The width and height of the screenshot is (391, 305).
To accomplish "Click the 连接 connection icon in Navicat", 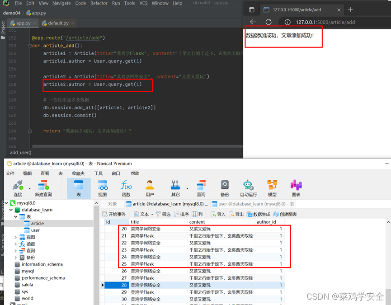I will tap(18, 188).
